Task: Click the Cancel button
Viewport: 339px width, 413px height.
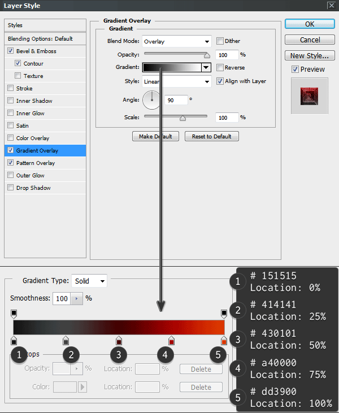Action: [310, 40]
